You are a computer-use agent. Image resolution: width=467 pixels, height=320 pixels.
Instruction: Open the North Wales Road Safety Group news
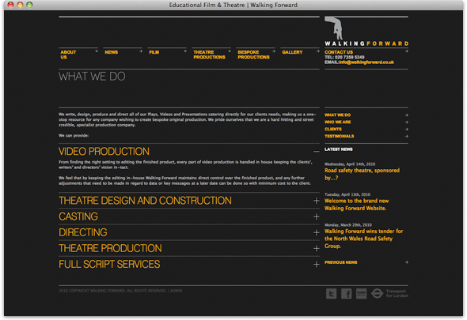tap(363, 239)
